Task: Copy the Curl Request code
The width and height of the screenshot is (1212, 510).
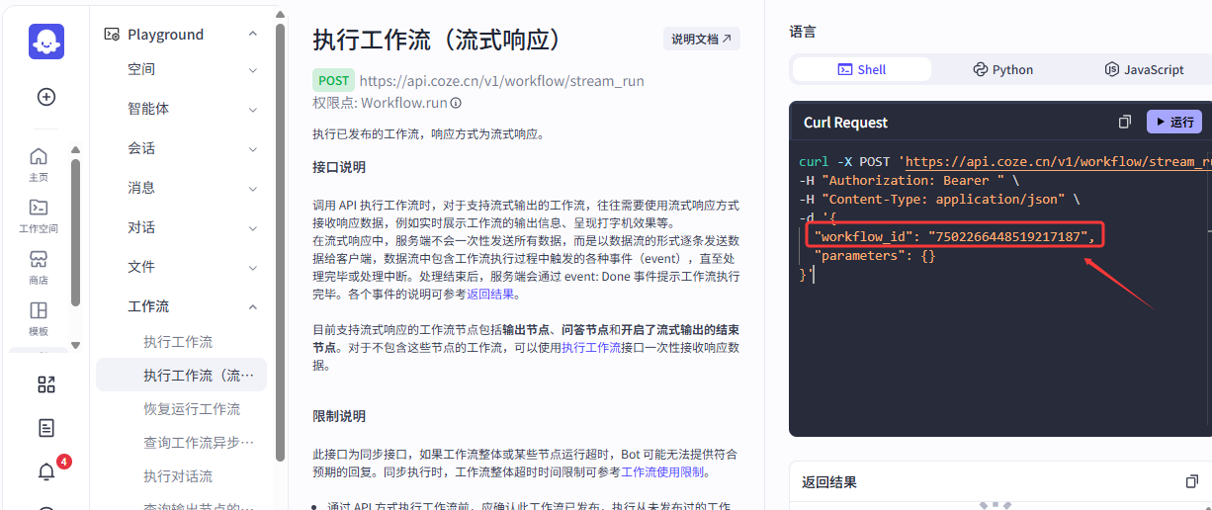Action: coord(1124,123)
